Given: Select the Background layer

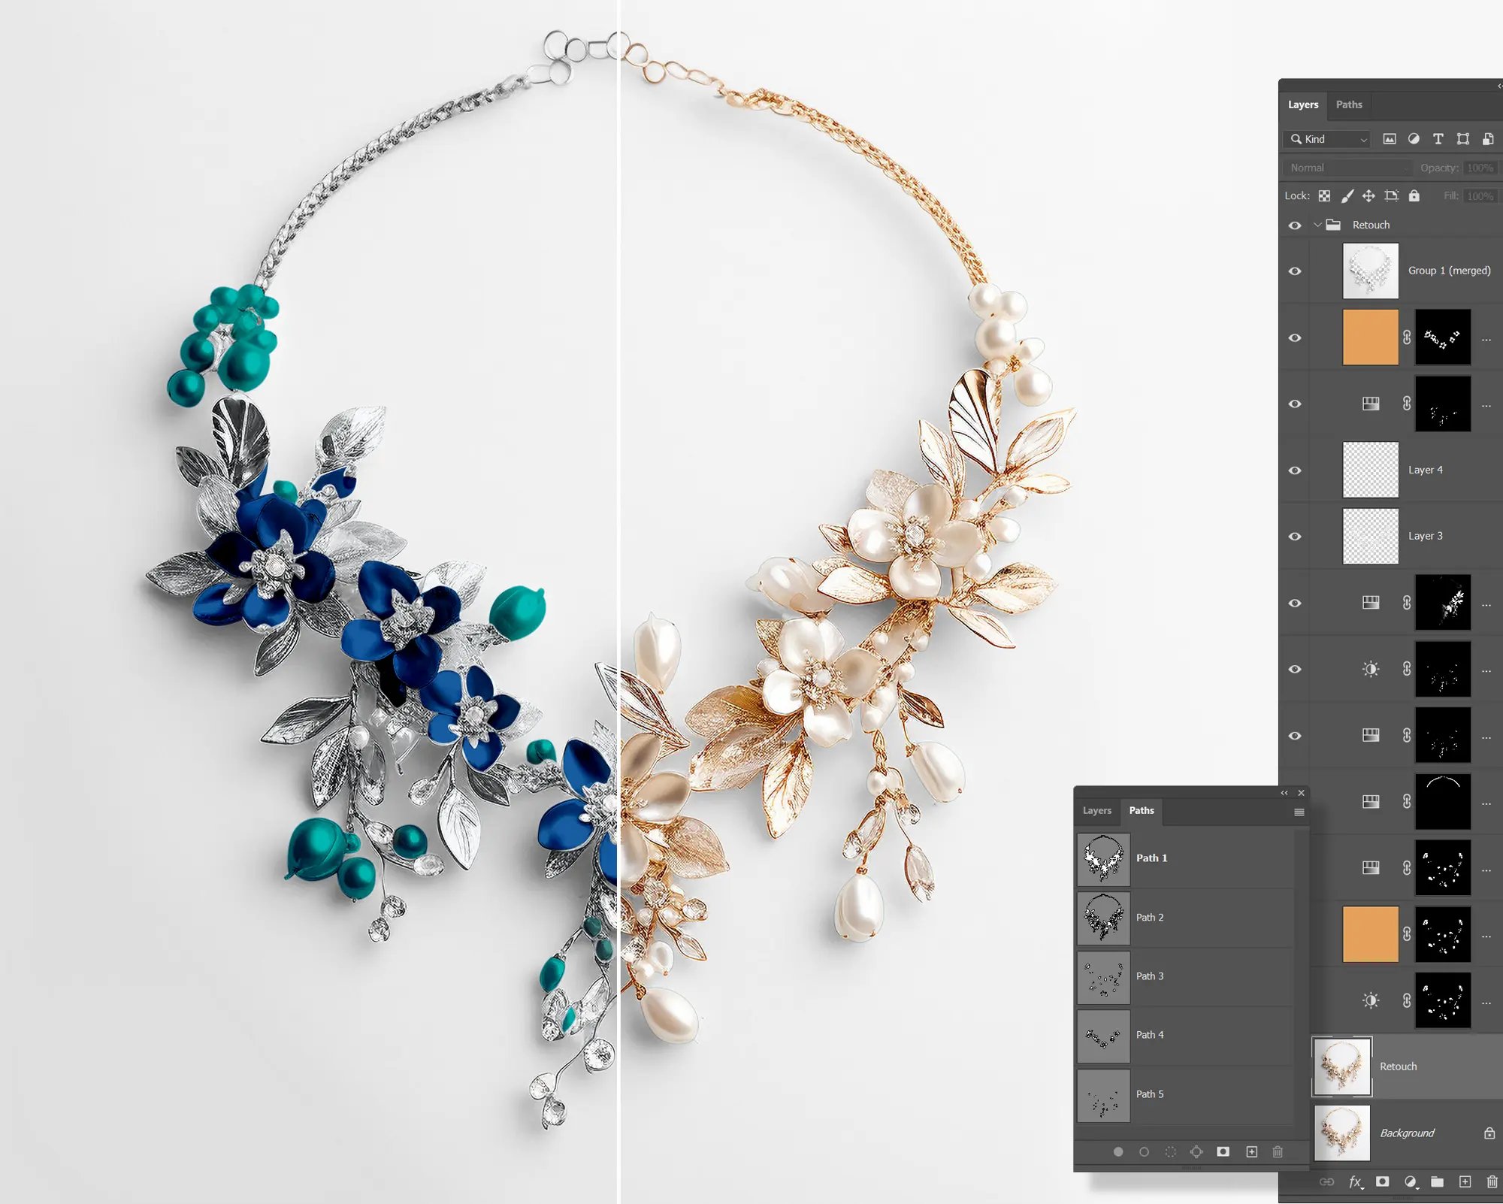Looking at the screenshot, I should point(1407,1133).
